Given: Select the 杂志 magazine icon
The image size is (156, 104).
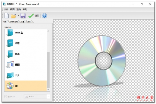Looking at the screenshot, I should [10, 54].
